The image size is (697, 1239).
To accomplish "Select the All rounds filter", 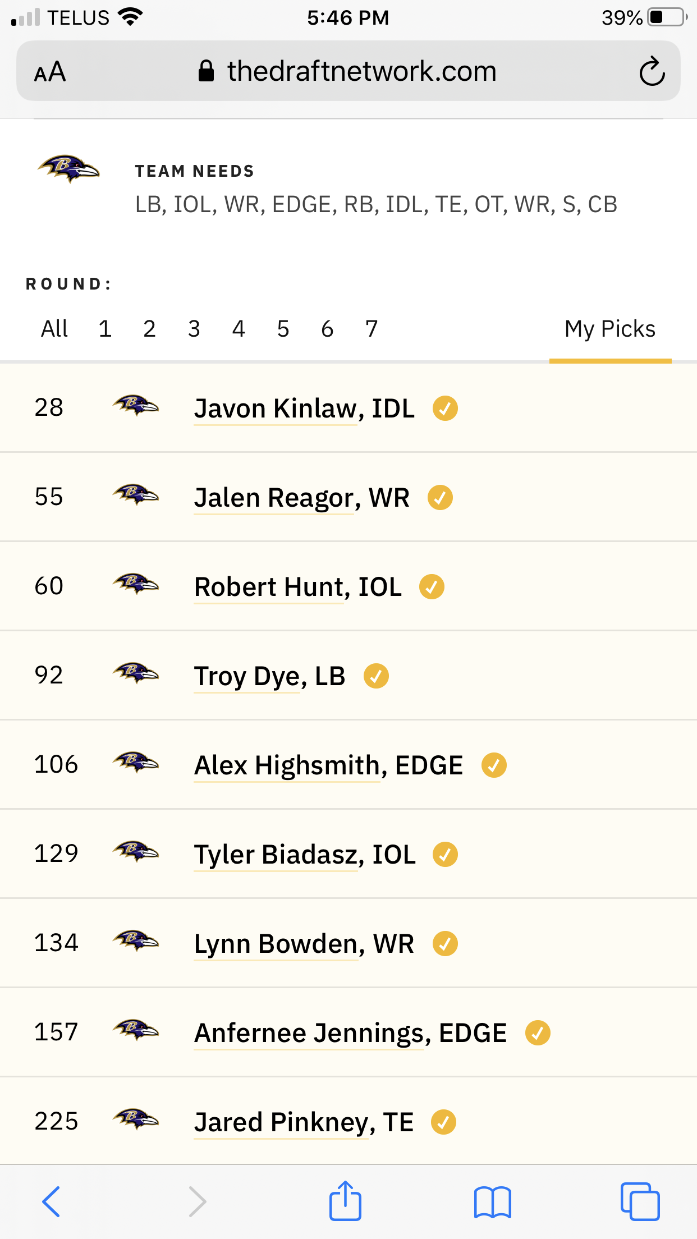I will click(54, 328).
